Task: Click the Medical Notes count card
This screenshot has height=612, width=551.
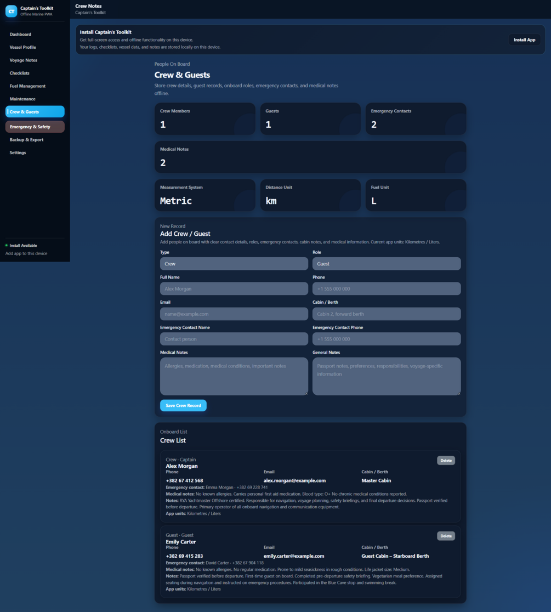Action: (310, 157)
